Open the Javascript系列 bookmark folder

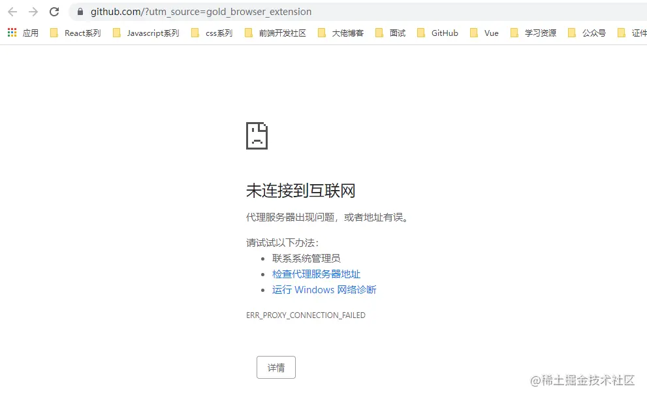146,33
